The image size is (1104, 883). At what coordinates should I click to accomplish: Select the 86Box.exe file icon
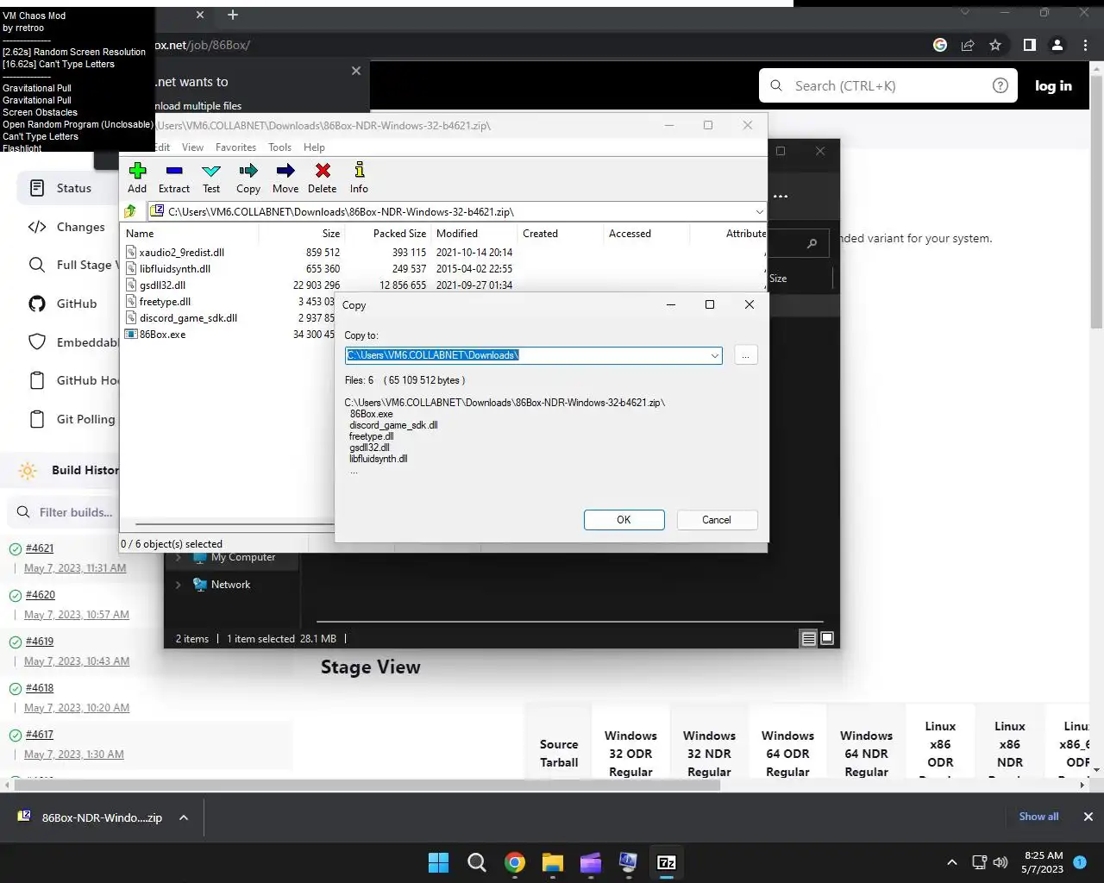pos(131,335)
